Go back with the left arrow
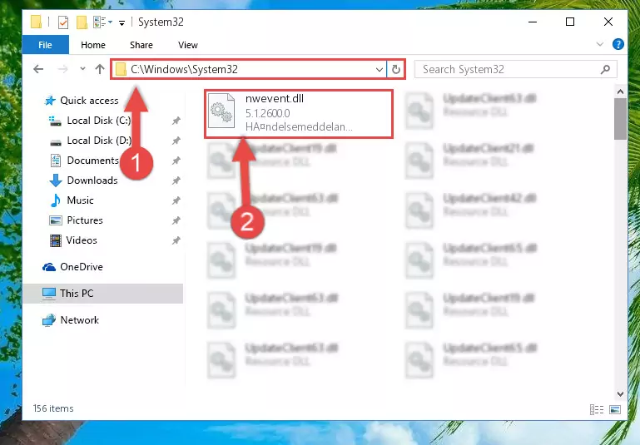The image size is (640, 445). tap(38, 69)
